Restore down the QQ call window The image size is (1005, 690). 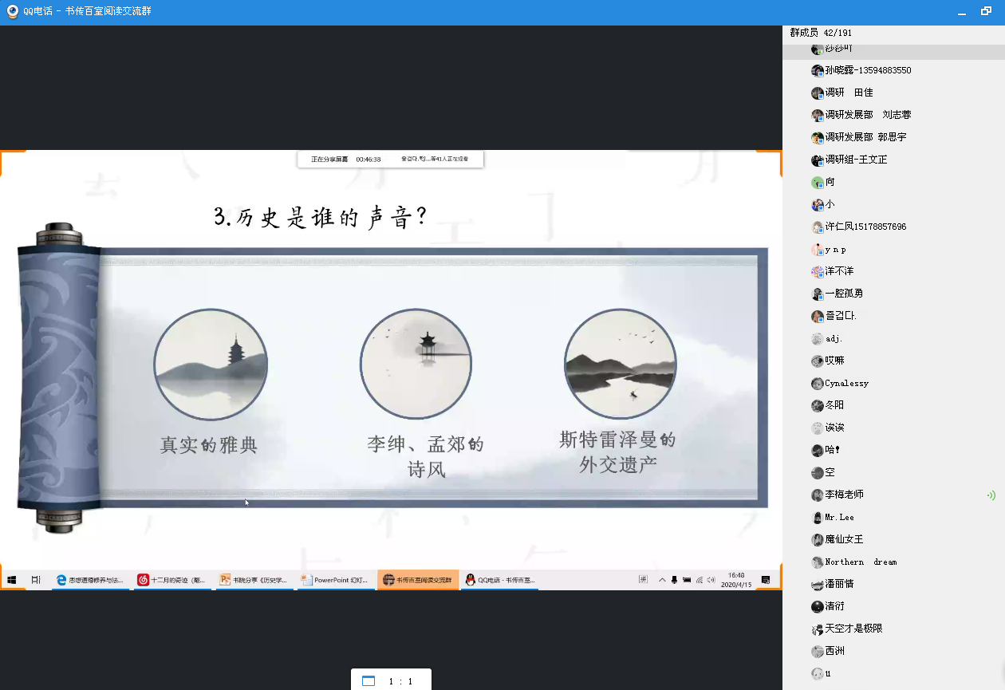point(986,12)
